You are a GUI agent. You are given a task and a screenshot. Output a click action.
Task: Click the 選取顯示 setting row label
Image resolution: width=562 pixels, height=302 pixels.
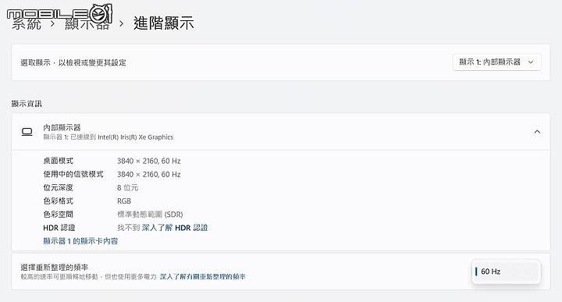click(x=73, y=62)
